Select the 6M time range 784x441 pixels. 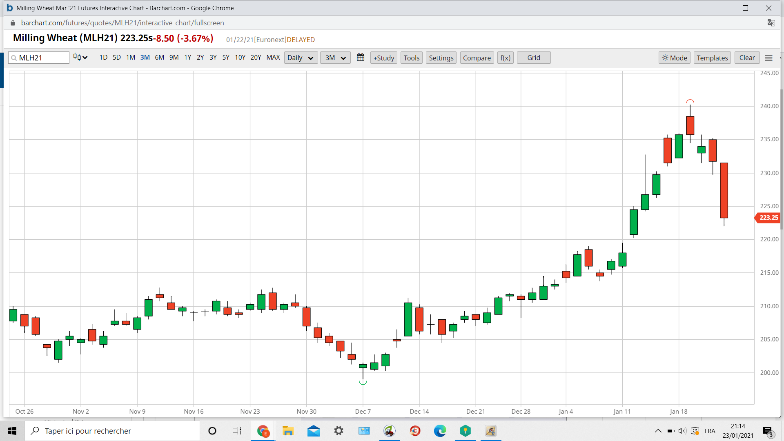[x=160, y=58]
